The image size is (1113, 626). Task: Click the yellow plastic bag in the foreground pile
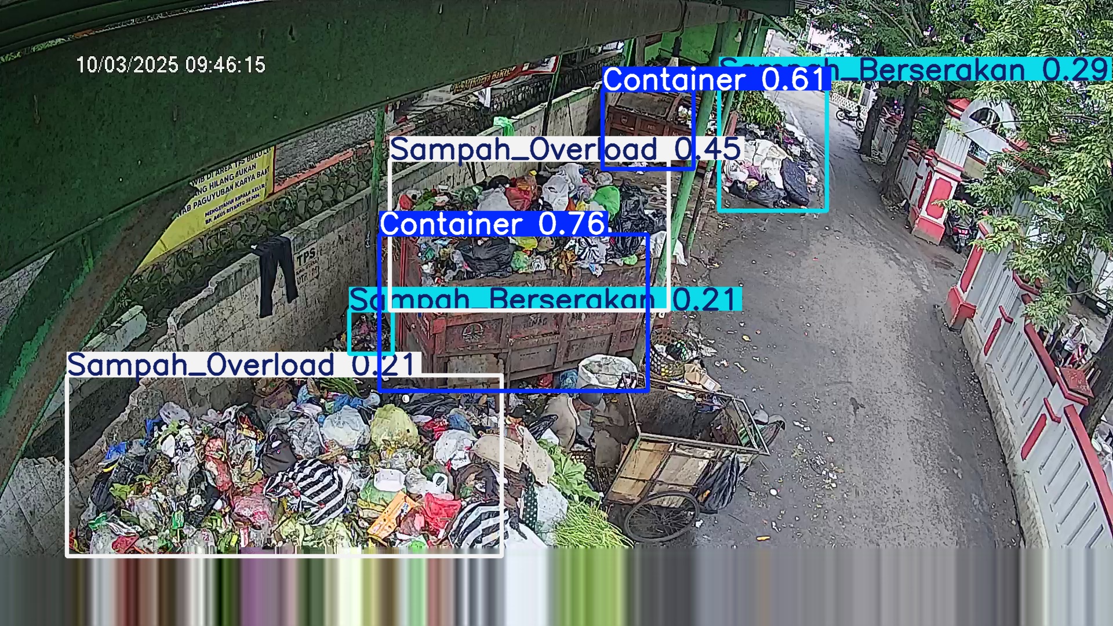(394, 428)
